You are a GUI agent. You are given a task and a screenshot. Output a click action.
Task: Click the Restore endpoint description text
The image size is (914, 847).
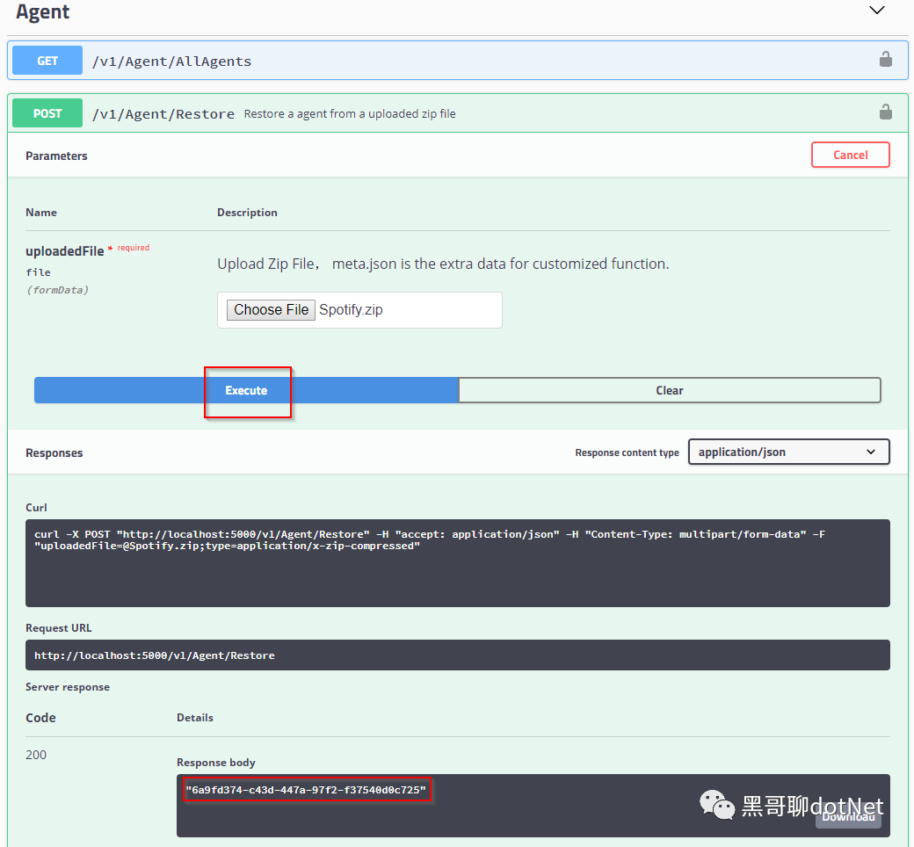click(350, 113)
